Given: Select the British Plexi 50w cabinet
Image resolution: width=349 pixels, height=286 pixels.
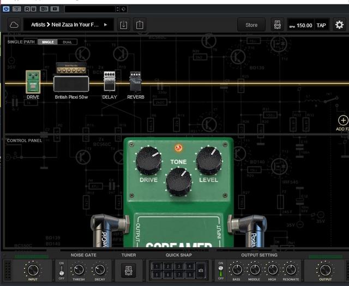Looking at the screenshot, I should [71, 83].
